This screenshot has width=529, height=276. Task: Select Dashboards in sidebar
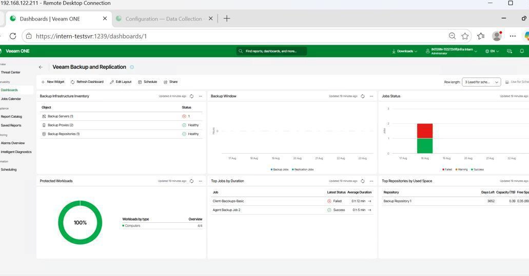pyautogui.click(x=9, y=90)
